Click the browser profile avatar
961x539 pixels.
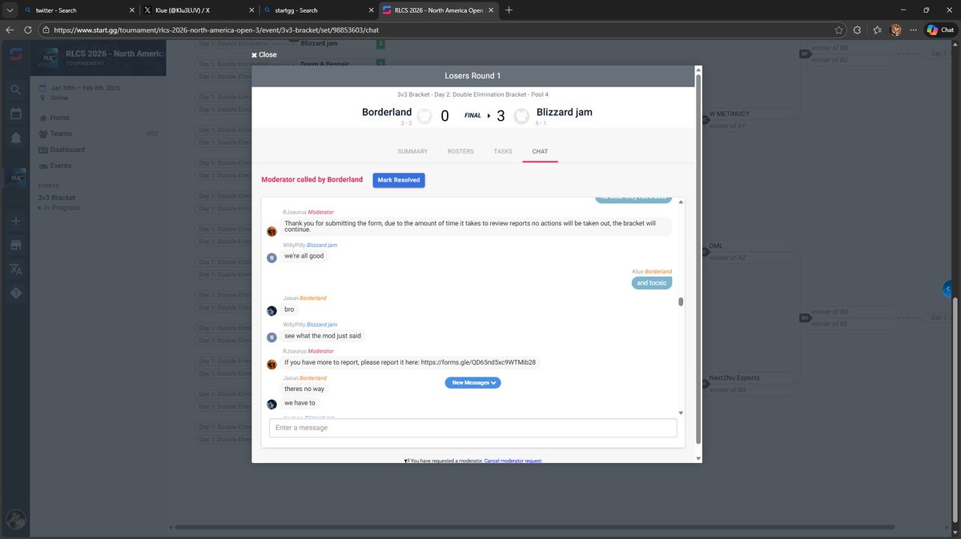(x=896, y=30)
